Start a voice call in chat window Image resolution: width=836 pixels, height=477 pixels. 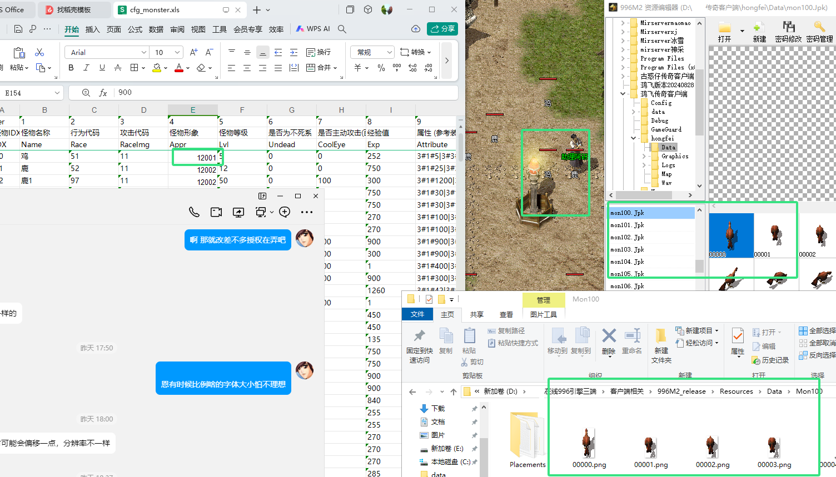194,212
